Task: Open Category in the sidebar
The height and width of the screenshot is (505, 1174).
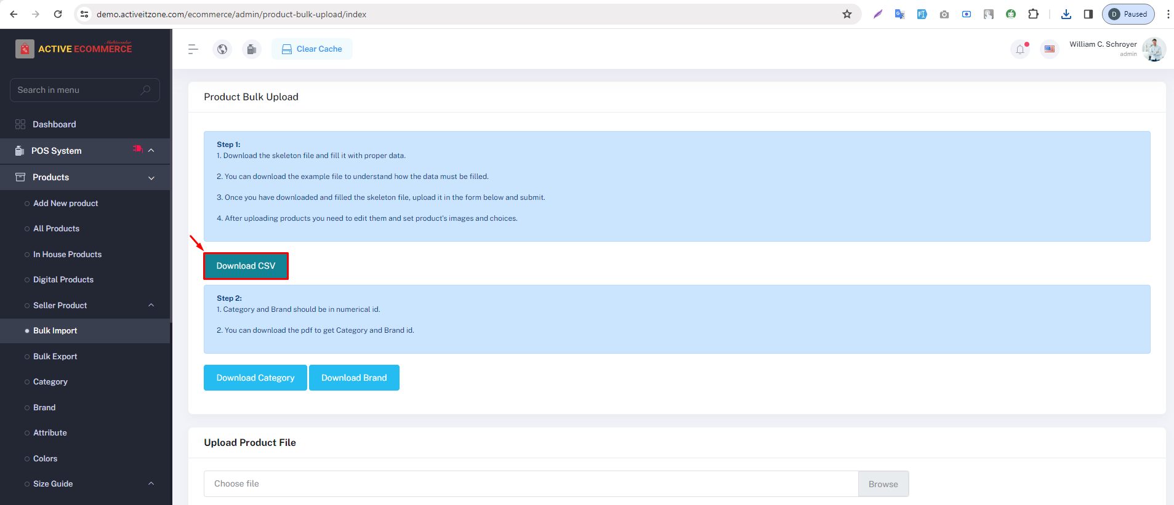Action: [50, 381]
